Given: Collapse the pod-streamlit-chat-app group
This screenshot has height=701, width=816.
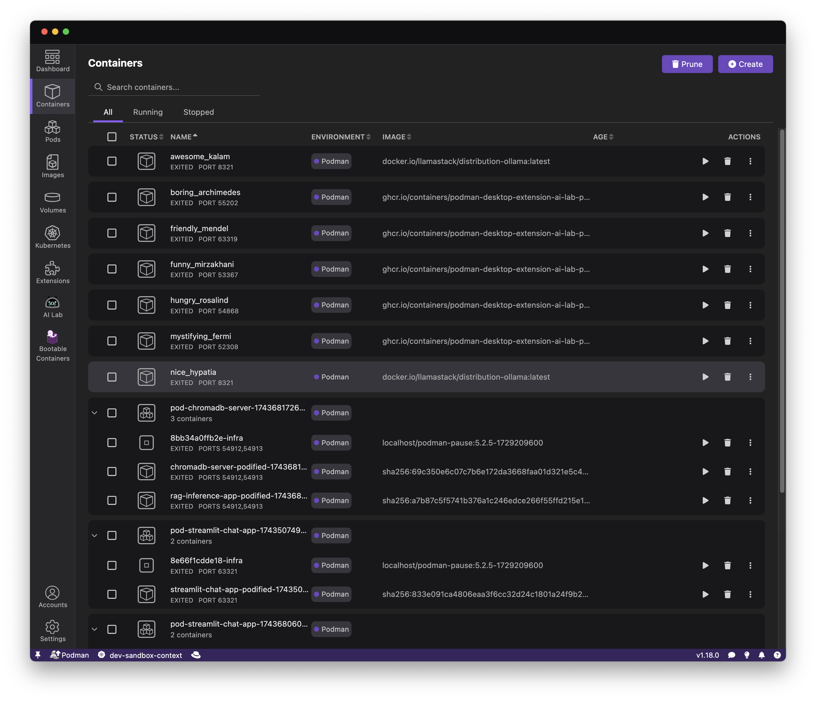Looking at the screenshot, I should (94, 535).
